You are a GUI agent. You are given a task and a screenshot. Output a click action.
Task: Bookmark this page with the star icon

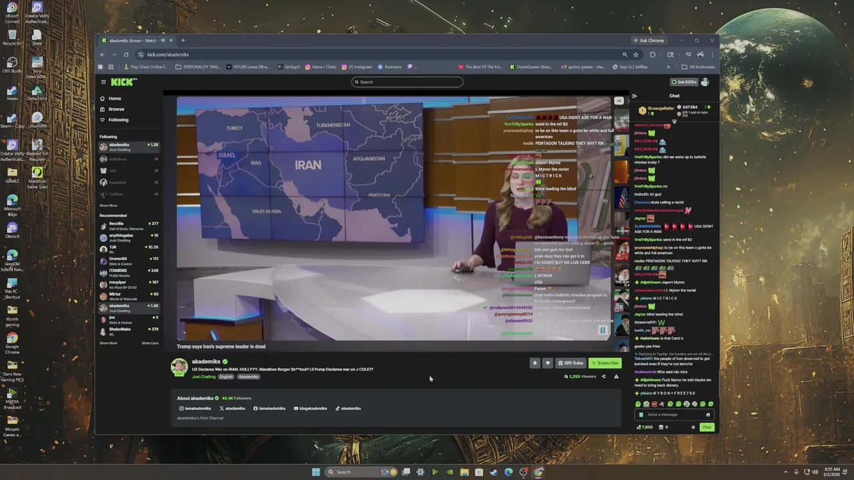point(636,55)
